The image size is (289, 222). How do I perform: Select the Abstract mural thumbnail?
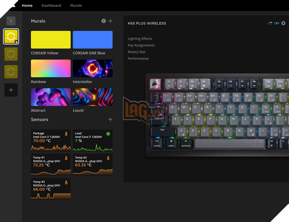(x=50, y=97)
